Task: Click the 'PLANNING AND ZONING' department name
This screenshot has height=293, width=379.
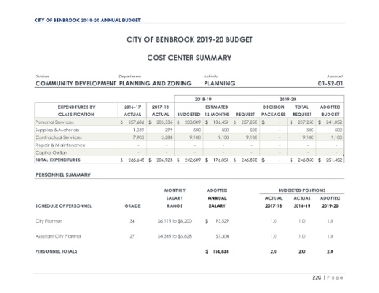Action: (156, 84)
